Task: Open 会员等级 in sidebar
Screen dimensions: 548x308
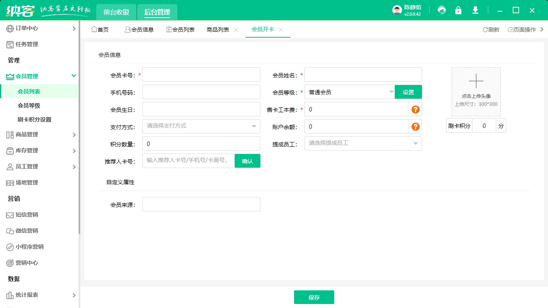Action: pyautogui.click(x=29, y=105)
